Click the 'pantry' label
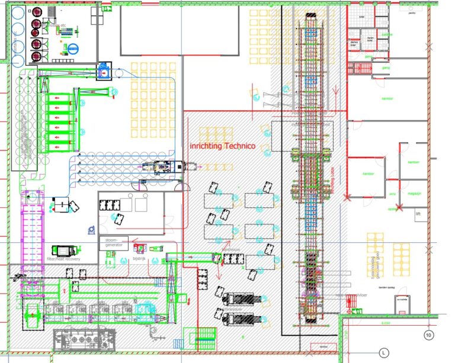This screenshot has width=455, height=363. point(412,13)
